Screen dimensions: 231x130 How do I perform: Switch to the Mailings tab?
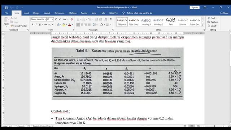73,13
